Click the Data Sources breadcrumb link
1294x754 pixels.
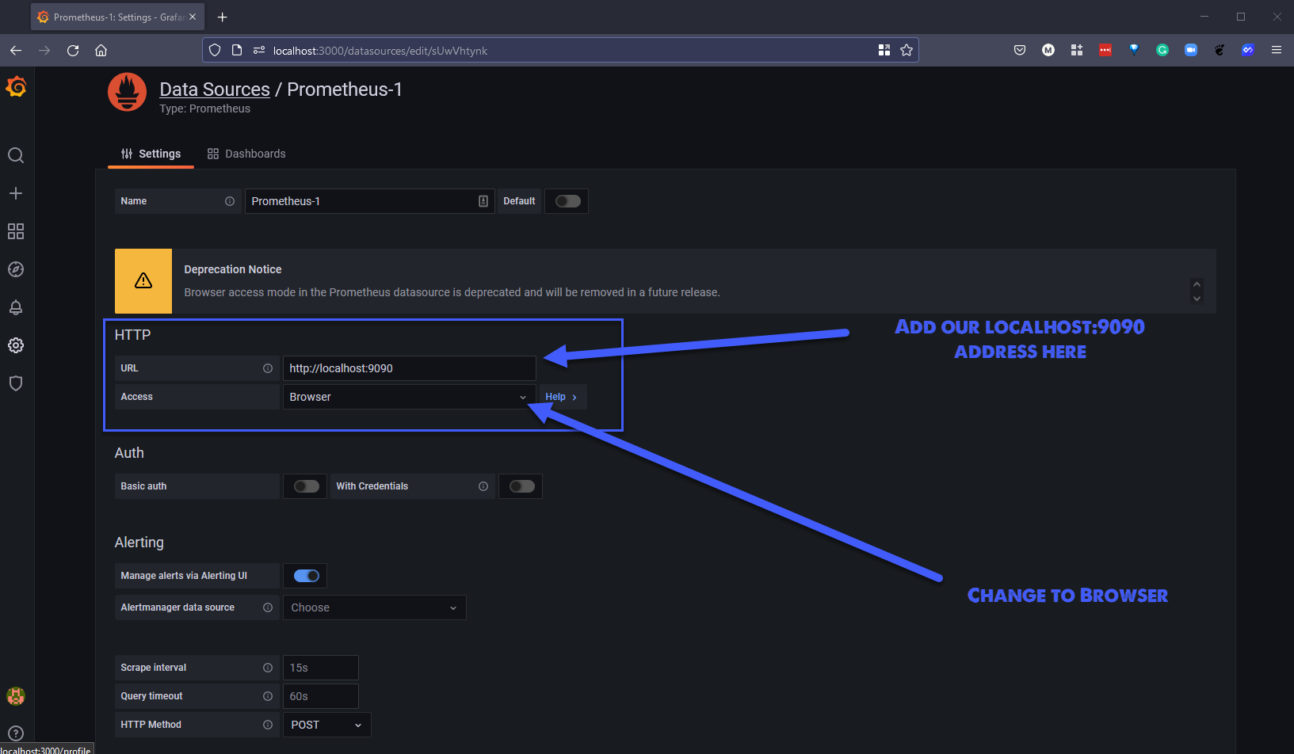(215, 89)
